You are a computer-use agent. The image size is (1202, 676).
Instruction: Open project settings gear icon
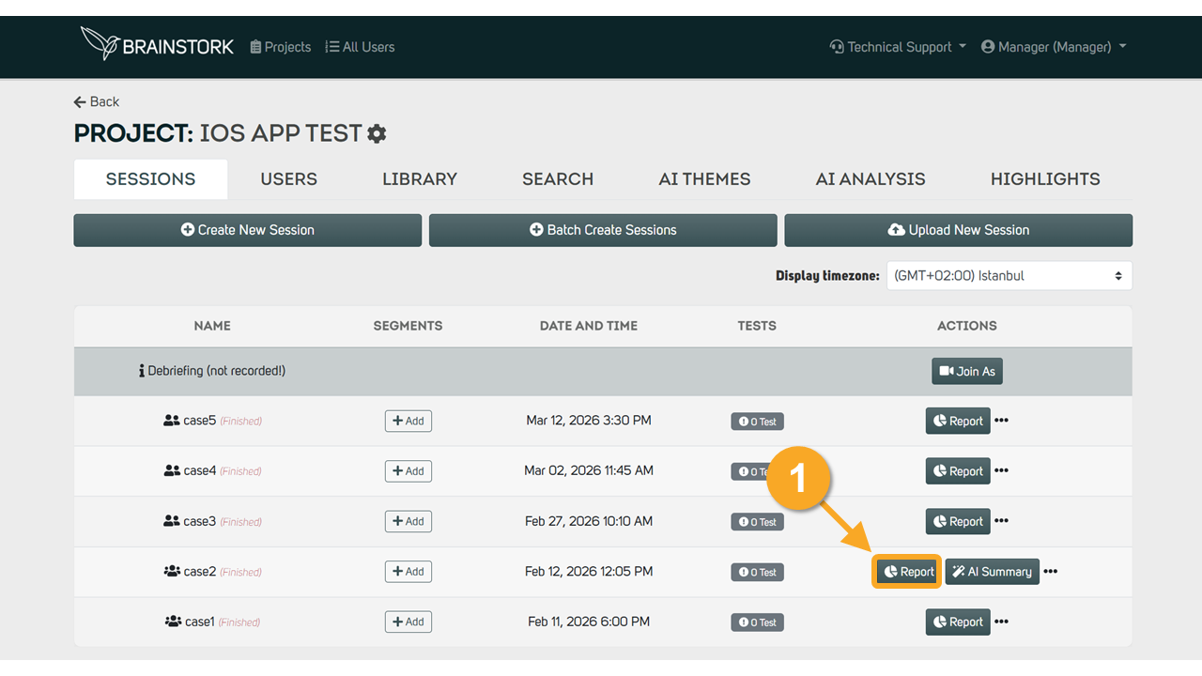[x=377, y=133]
